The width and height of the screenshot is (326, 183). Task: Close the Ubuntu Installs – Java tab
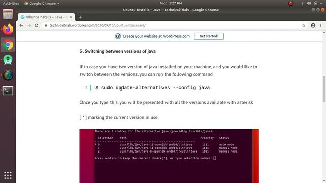(x=71, y=17)
